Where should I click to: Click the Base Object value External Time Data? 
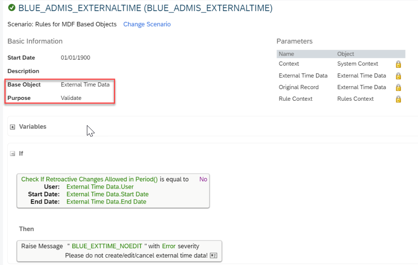pyautogui.click(x=85, y=84)
